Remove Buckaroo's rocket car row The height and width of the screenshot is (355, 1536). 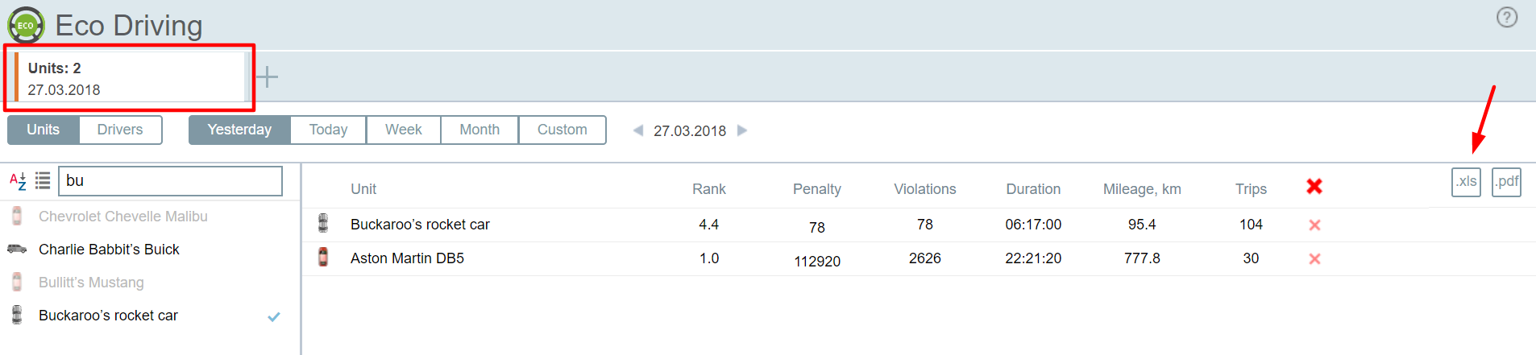[x=1314, y=225]
